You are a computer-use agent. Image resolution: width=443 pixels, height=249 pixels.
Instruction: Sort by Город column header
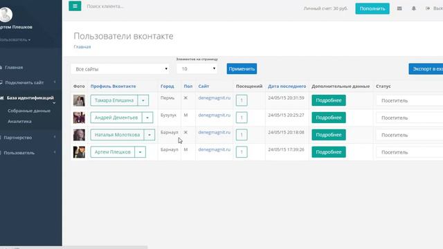click(168, 86)
